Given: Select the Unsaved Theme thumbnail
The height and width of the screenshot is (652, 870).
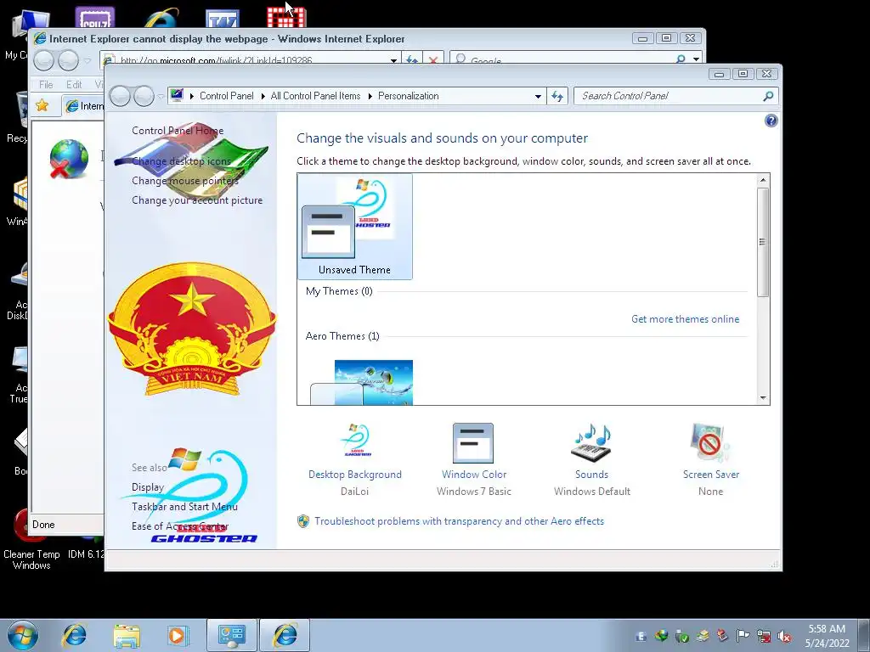Looking at the screenshot, I should click(354, 226).
